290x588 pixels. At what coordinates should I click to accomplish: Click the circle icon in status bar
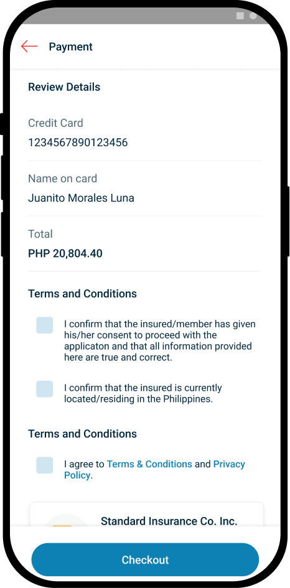click(253, 16)
